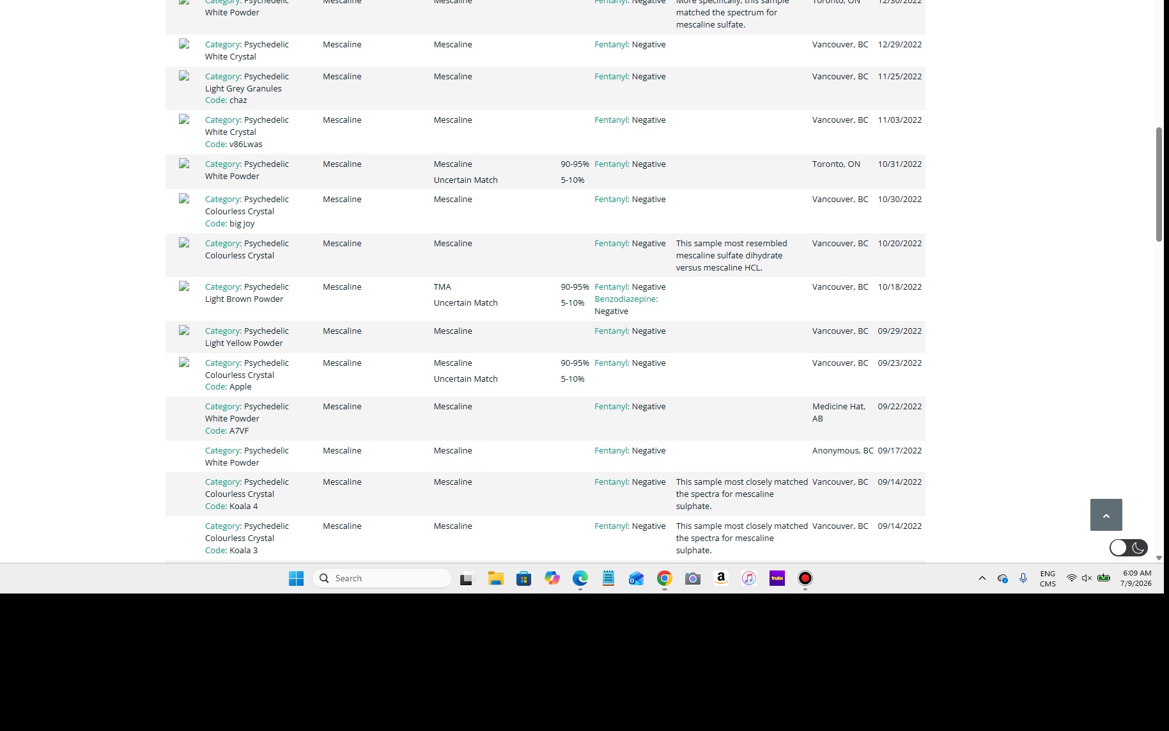Toggle the dark mode switch
The width and height of the screenshot is (1169, 731).
tap(1129, 547)
